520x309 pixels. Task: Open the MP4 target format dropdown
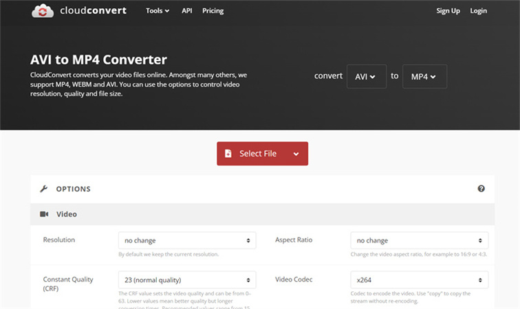coord(424,76)
